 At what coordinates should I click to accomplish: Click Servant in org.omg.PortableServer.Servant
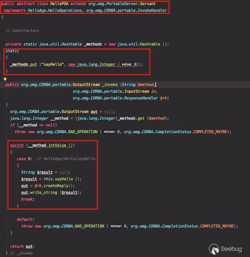point(148,4)
